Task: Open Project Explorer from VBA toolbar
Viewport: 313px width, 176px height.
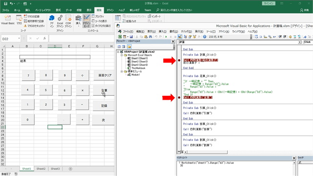Action: 185,37
